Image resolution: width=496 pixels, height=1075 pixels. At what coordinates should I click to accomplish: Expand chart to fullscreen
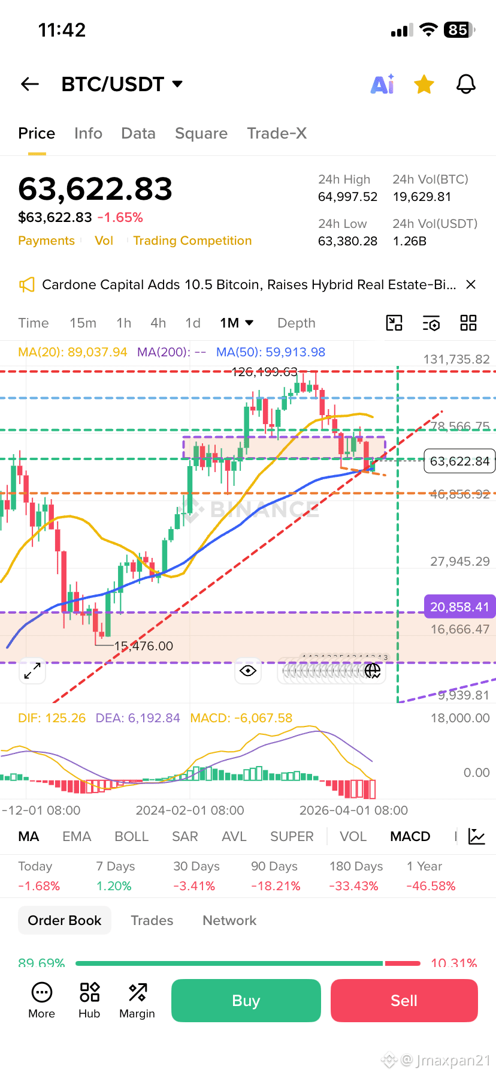point(32,671)
